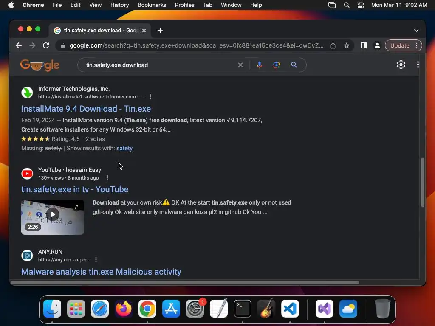Play the 2:26 video thumbnail
Viewport: 435px width, 326px height.
pyautogui.click(x=53, y=217)
